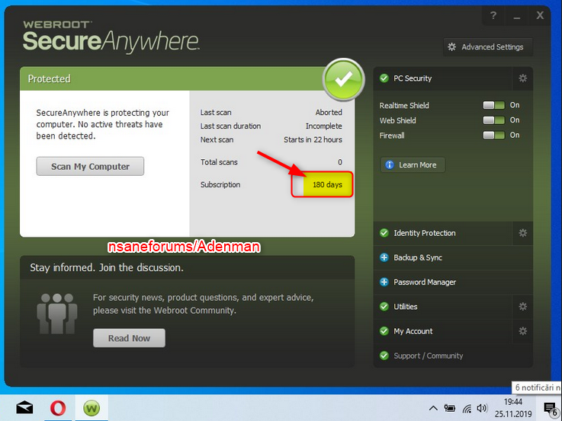The image size is (562, 421).
Task: Click the Webroot taskbar icon
Action: point(92,408)
